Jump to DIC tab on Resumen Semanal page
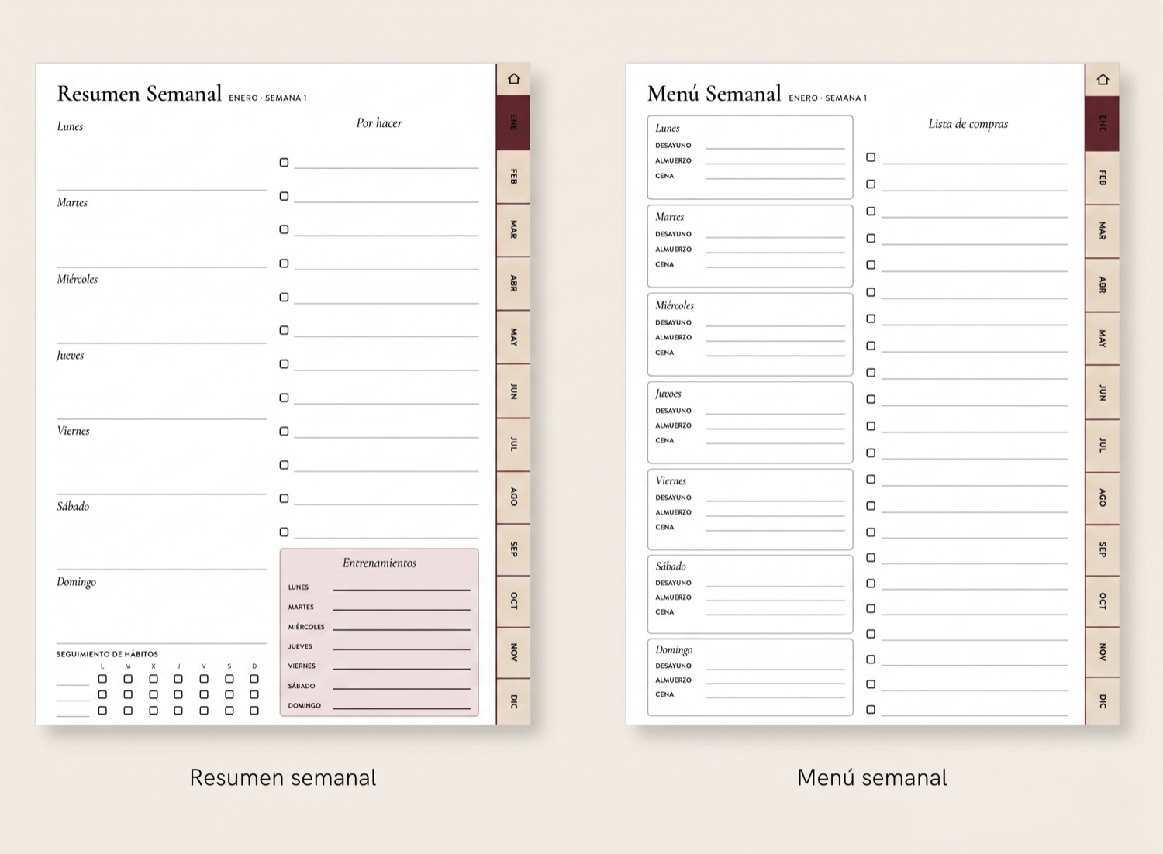1163x854 pixels. click(513, 702)
